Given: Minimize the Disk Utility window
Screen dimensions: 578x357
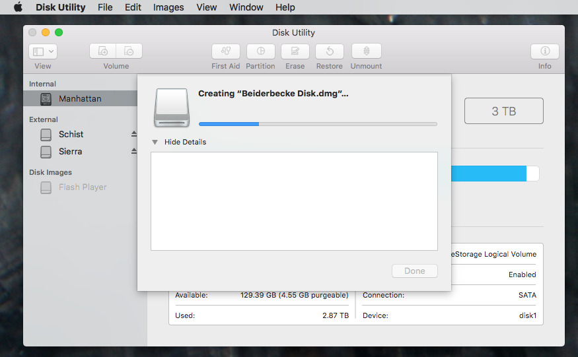Looking at the screenshot, I should (46, 32).
